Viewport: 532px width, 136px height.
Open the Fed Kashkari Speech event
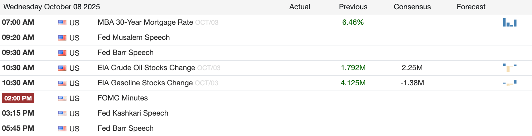133,113
